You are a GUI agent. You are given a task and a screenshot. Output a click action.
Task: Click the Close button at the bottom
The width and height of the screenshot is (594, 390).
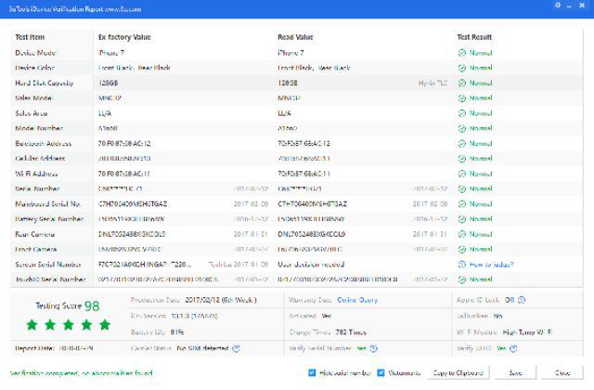click(x=562, y=372)
